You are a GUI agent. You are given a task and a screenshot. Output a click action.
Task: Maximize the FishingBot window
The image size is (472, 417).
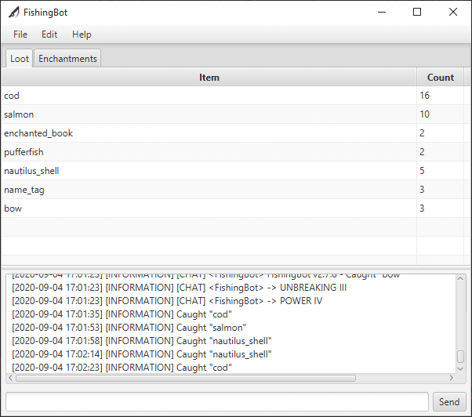pos(417,12)
